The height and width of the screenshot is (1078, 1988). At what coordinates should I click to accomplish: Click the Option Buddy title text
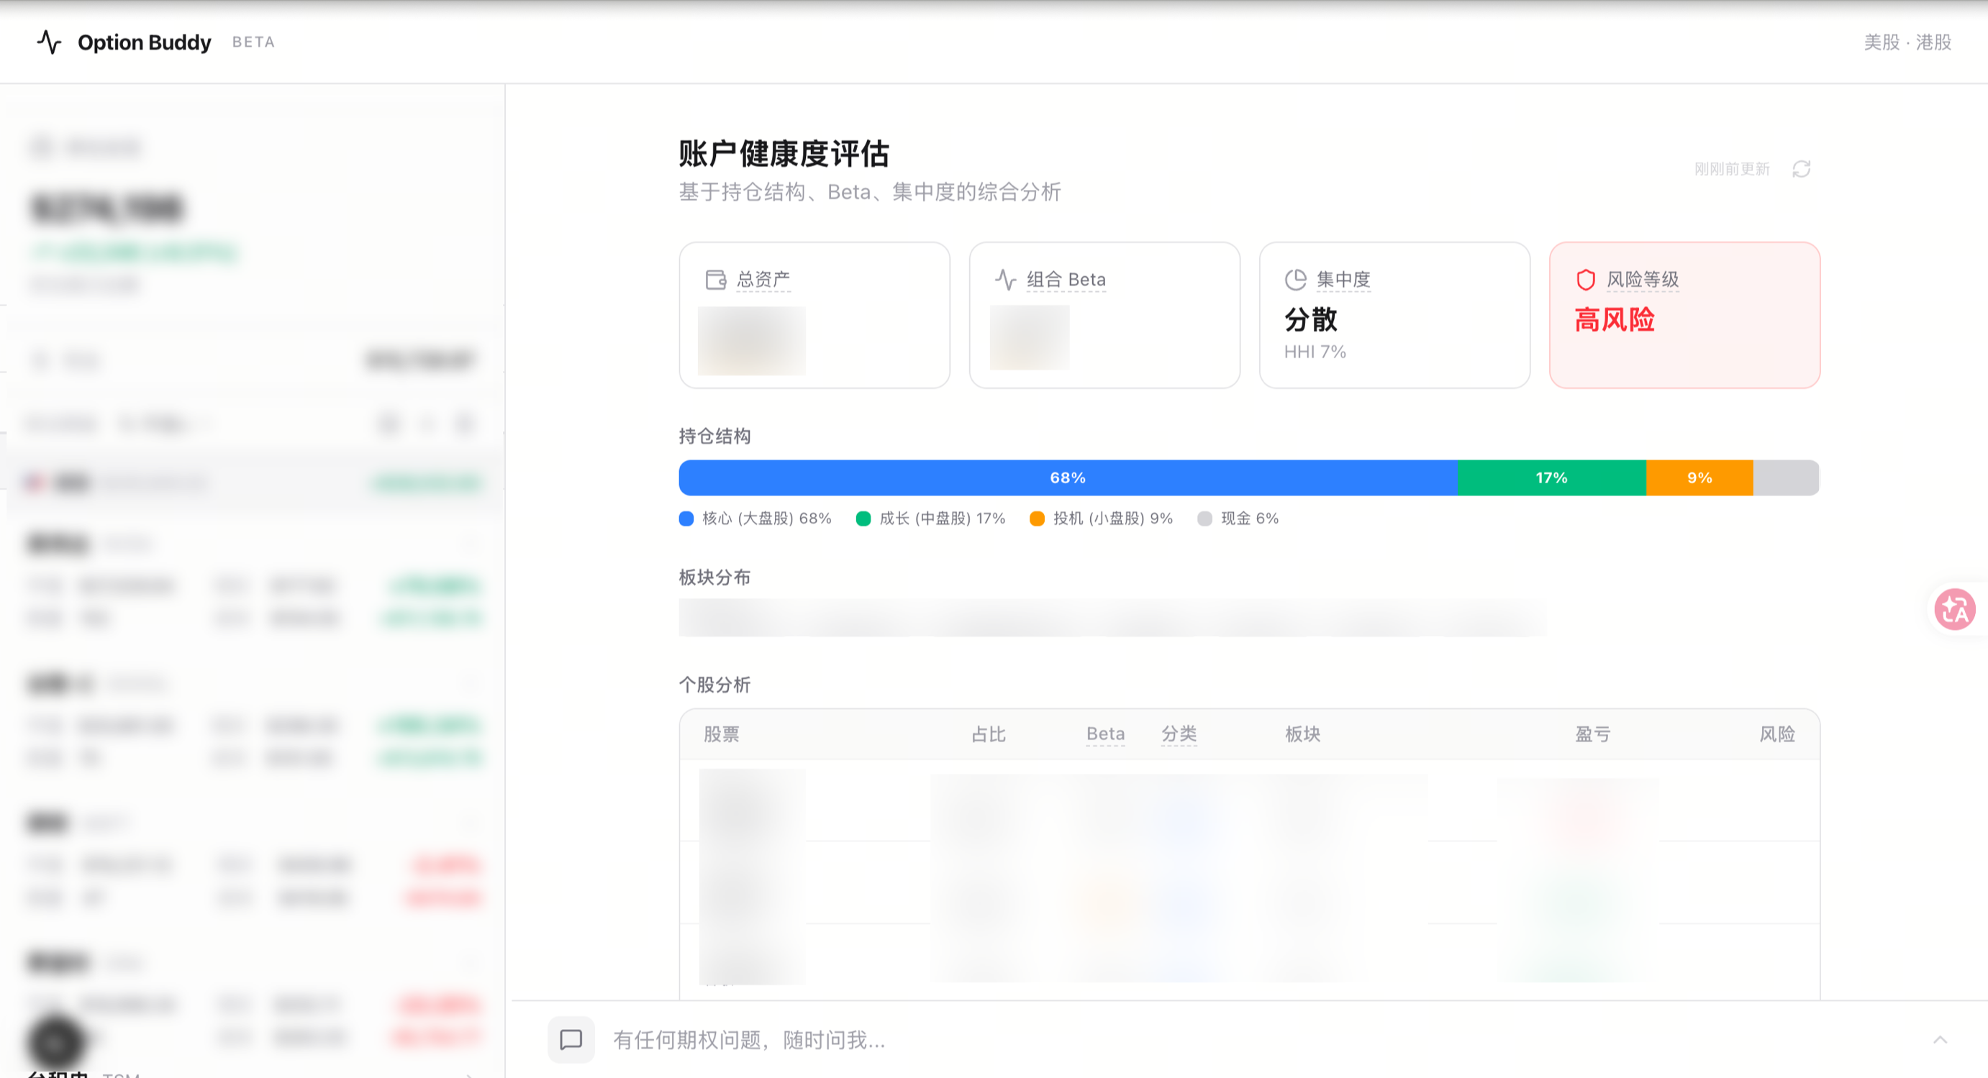(145, 42)
